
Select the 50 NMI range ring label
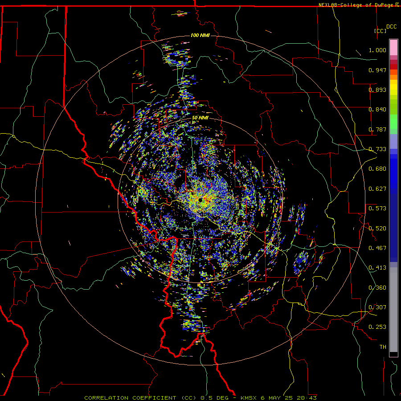tap(200, 118)
